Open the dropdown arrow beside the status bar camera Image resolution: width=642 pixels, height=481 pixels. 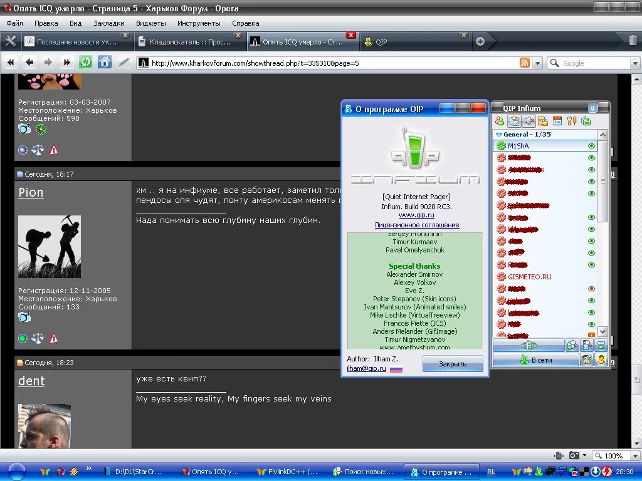point(585,455)
